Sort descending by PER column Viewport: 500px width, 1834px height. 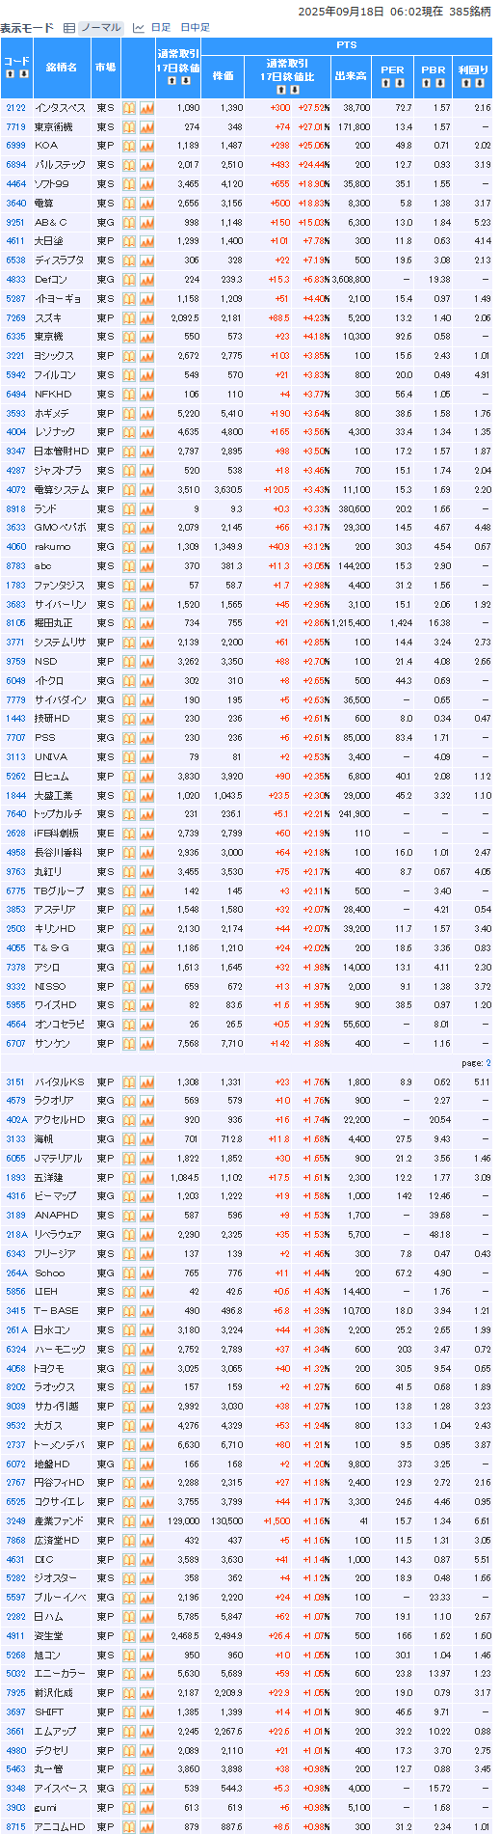click(398, 83)
